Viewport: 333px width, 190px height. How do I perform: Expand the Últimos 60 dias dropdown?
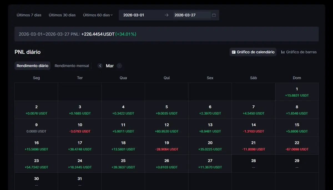click(98, 15)
